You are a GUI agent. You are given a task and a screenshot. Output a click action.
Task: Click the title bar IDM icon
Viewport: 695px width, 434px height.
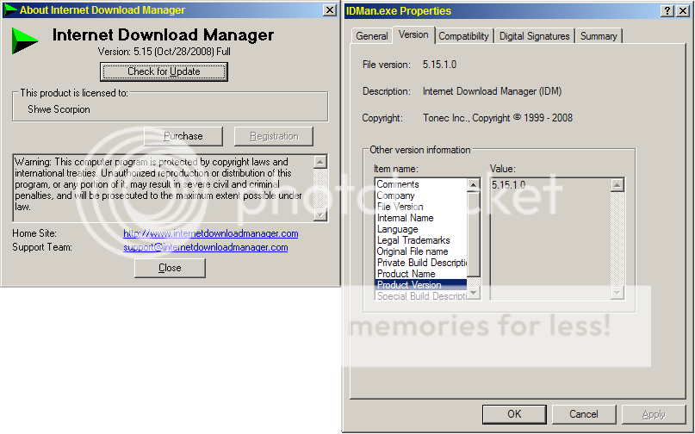(10, 10)
